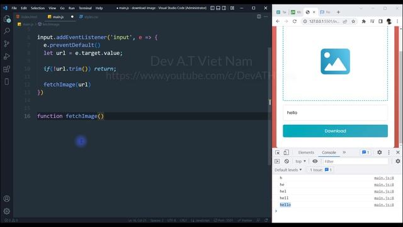
Task: Activate the DevTools inspect element tool
Action: tap(277, 153)
